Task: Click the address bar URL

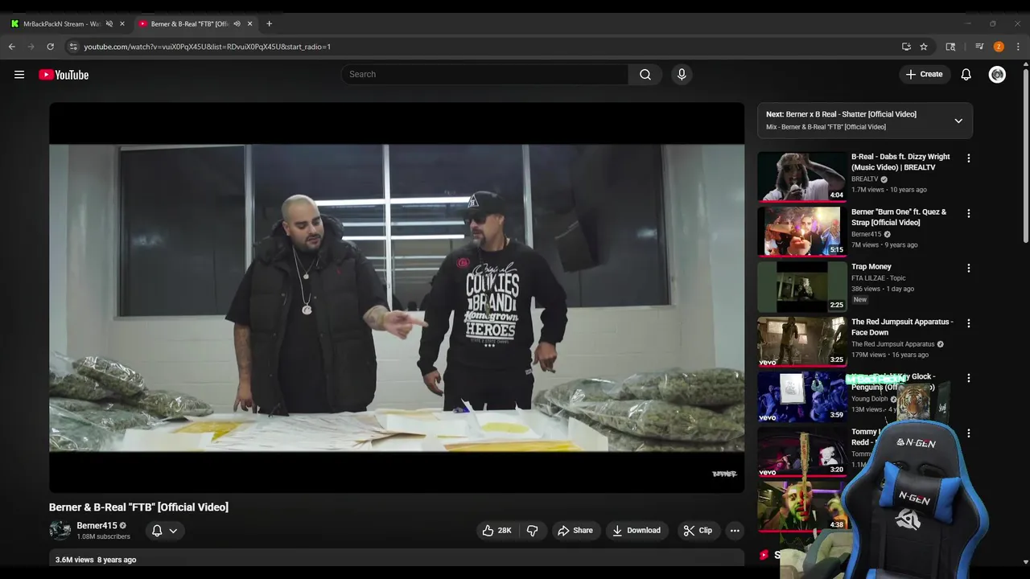Action: (x=208, y=47)
